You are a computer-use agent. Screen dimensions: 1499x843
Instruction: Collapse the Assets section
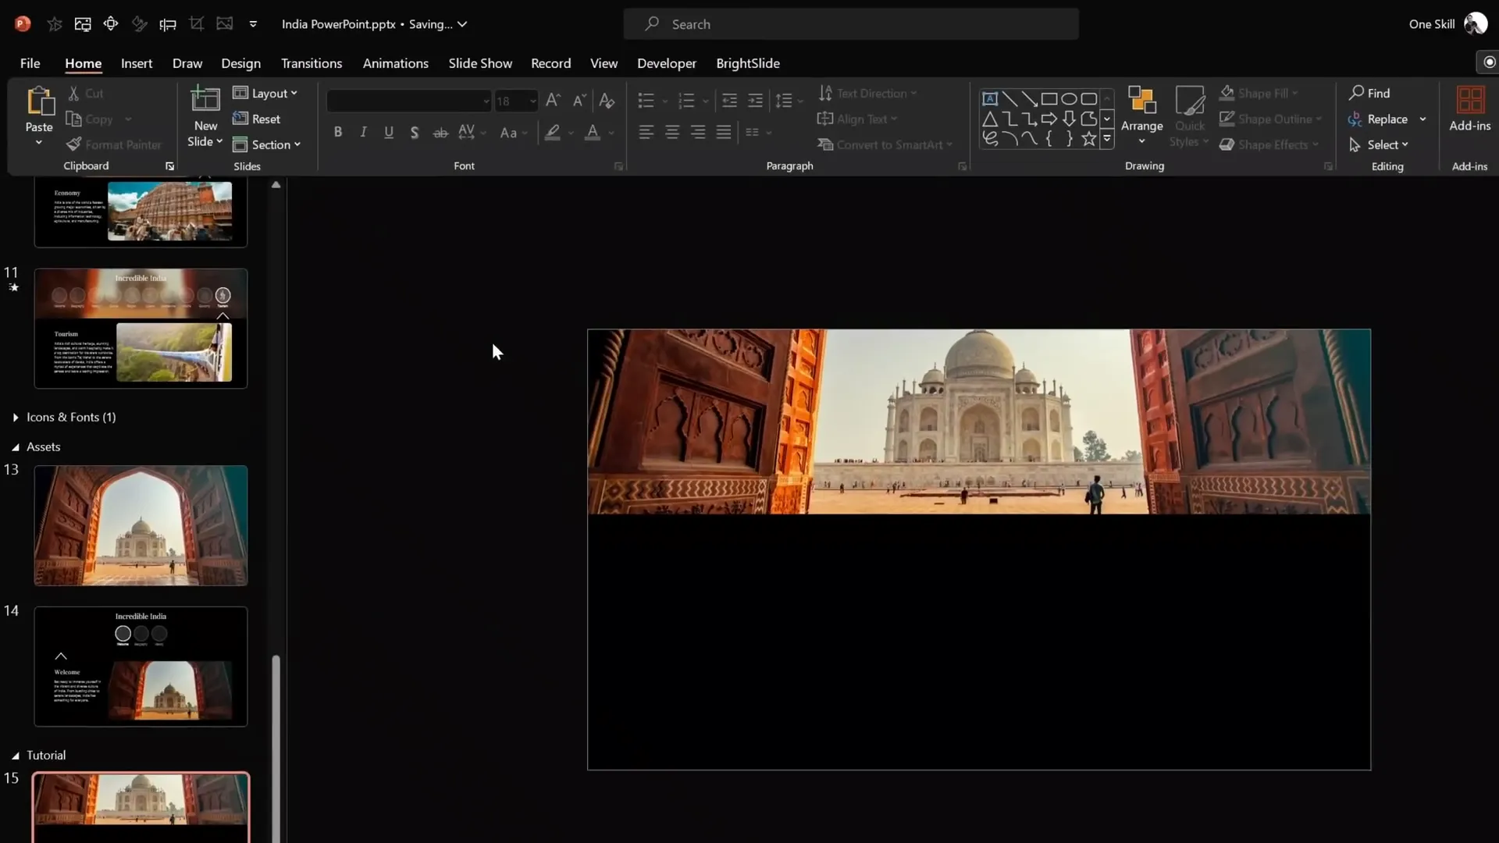point(15,447)
